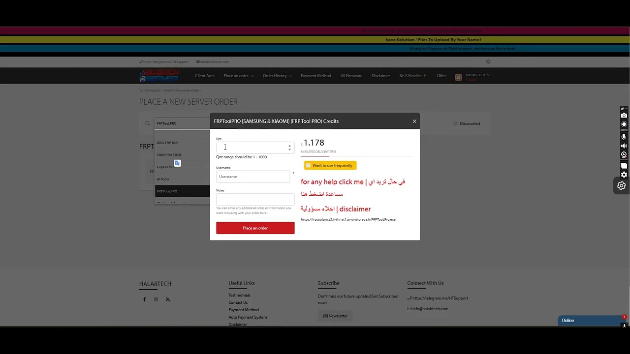Click into the Notes text area

pyautogui.click(x=255, y=199)
